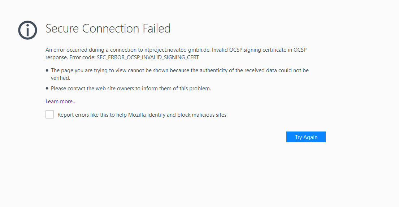Click the Secure Connection Failed heading
The height and width of the screenshot is (207, 399).
click(x=108, y=29)
